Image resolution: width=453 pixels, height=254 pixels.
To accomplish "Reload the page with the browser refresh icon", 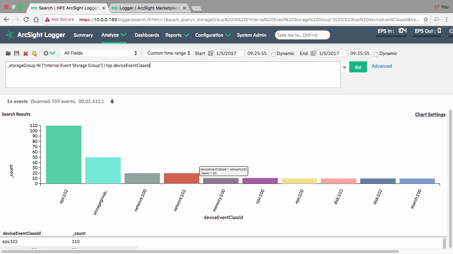I will click(x=26, y=20).
